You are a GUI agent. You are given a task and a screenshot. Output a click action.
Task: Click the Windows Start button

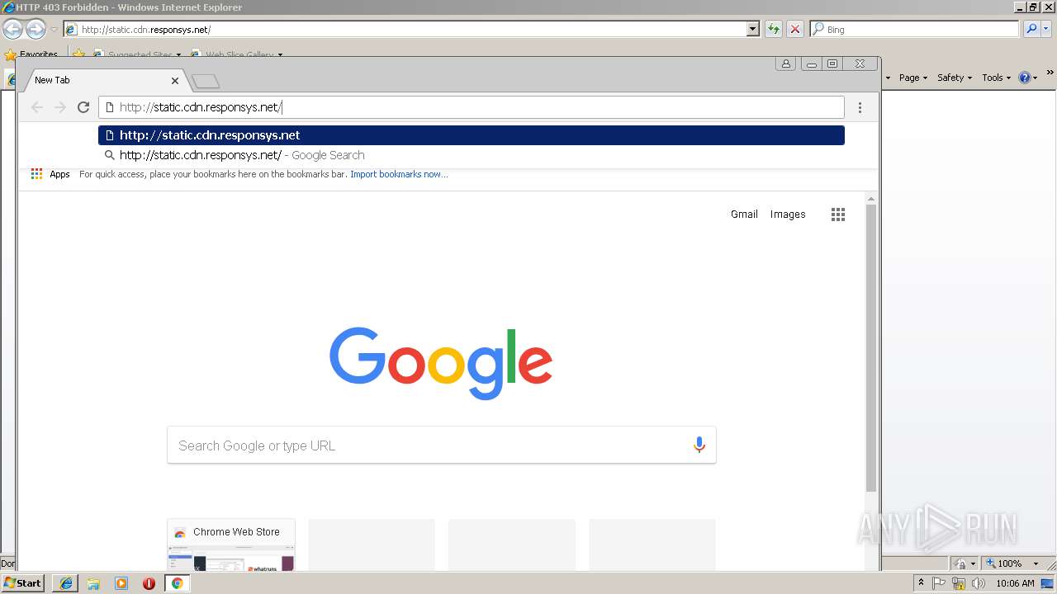pyautogui.click(x=23, y=583)
